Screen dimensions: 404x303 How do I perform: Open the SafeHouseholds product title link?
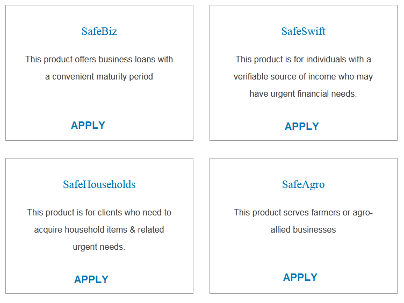(99, 184)
